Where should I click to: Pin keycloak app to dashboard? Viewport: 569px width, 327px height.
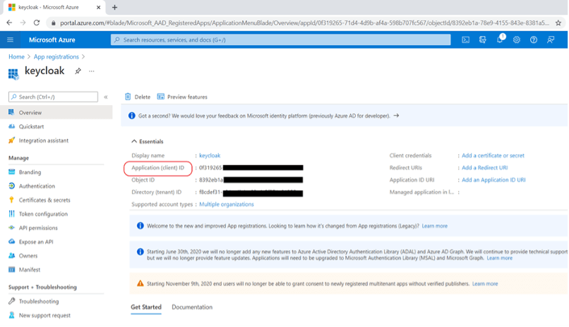click(x=78, y=71)
